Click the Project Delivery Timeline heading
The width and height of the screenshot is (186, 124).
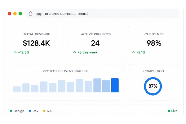coord(66,71)
